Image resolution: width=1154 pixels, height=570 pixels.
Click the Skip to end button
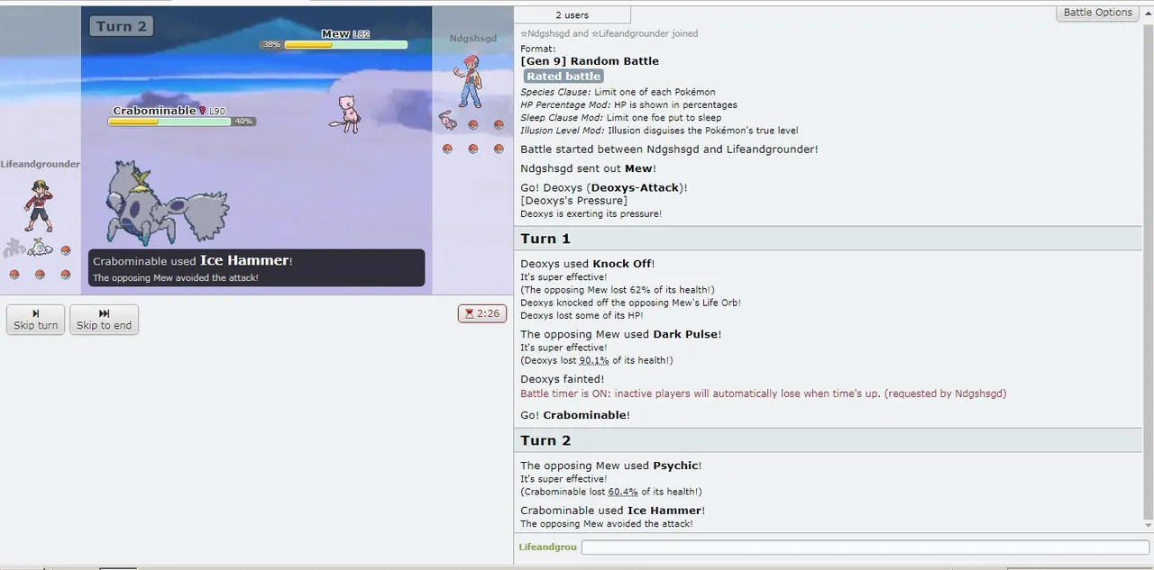point(104,319)
